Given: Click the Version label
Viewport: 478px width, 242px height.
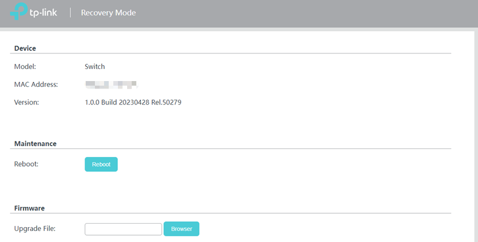Looking at the screenshot, I should [26, 102].
